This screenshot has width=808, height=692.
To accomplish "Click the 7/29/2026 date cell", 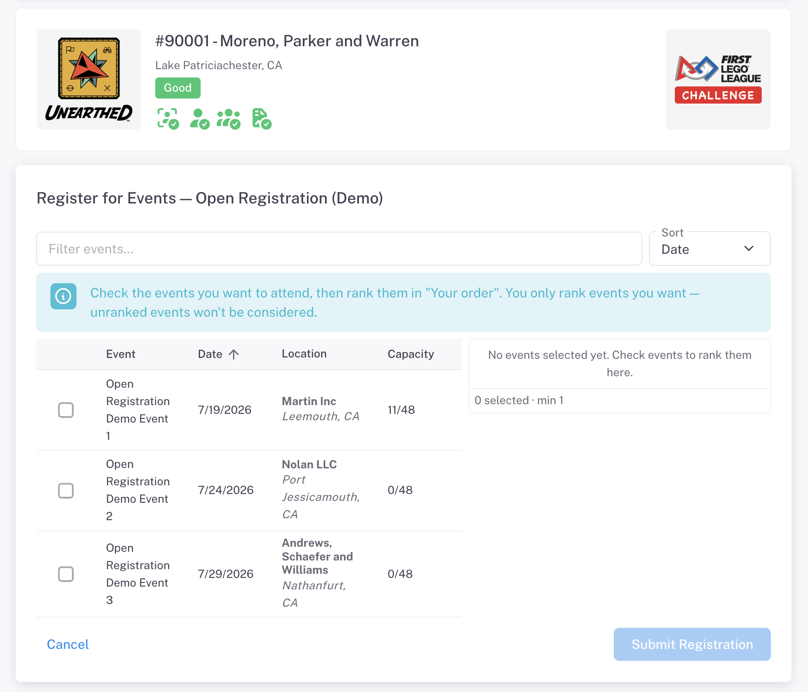I will (x=225, y=574).
